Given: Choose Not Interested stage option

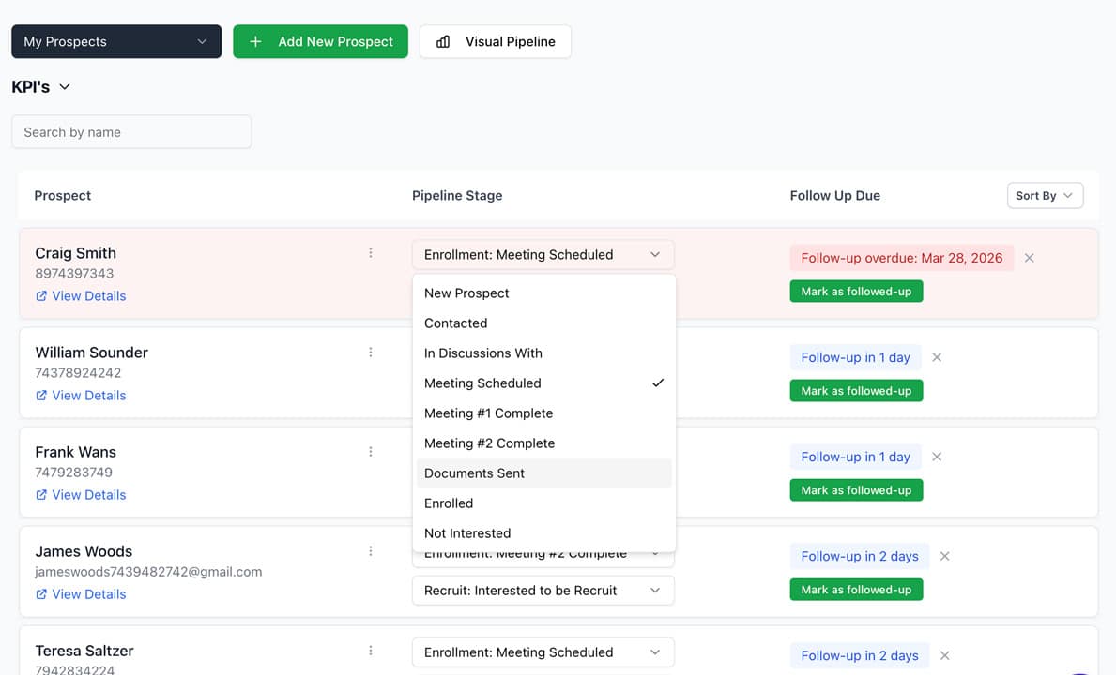Looking at the screenshot, I should click(x=543, y=532).
